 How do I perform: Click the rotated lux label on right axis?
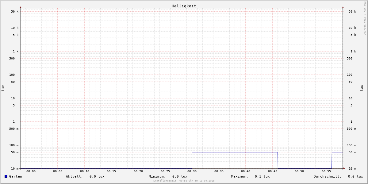[362, 88]
